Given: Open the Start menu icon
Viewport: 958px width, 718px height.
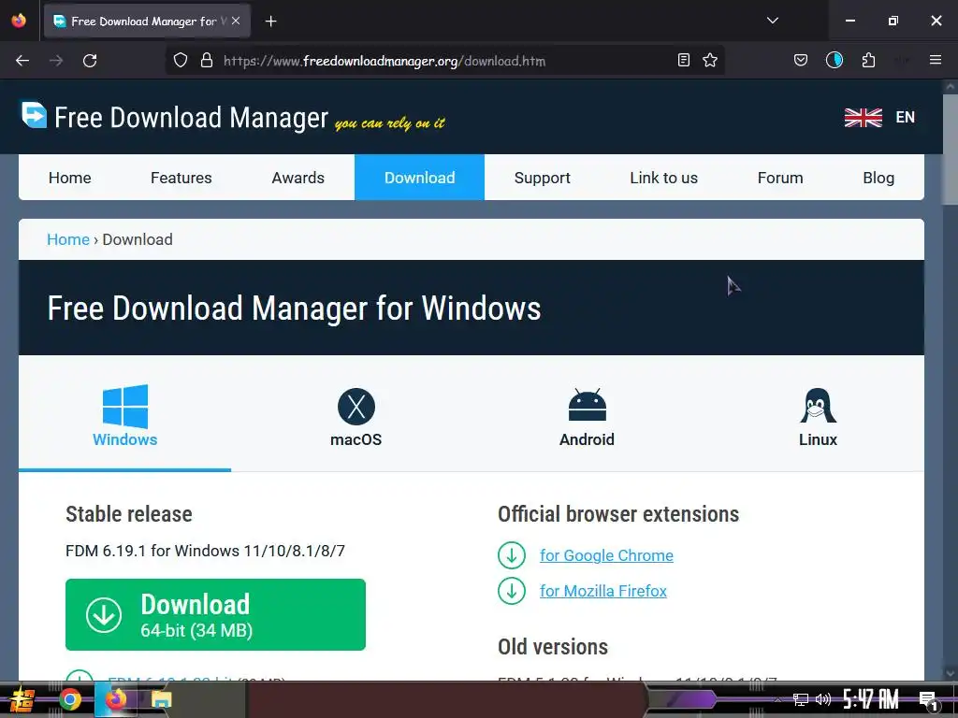Looking at the screenshot, I should pyautogui.click(x=22, y=699).
